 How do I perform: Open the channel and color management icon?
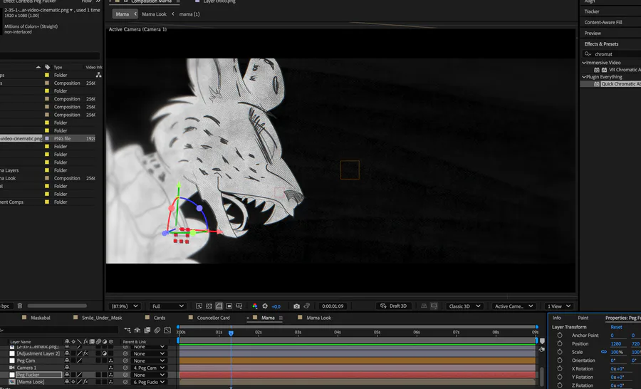[x=255, y=306]
